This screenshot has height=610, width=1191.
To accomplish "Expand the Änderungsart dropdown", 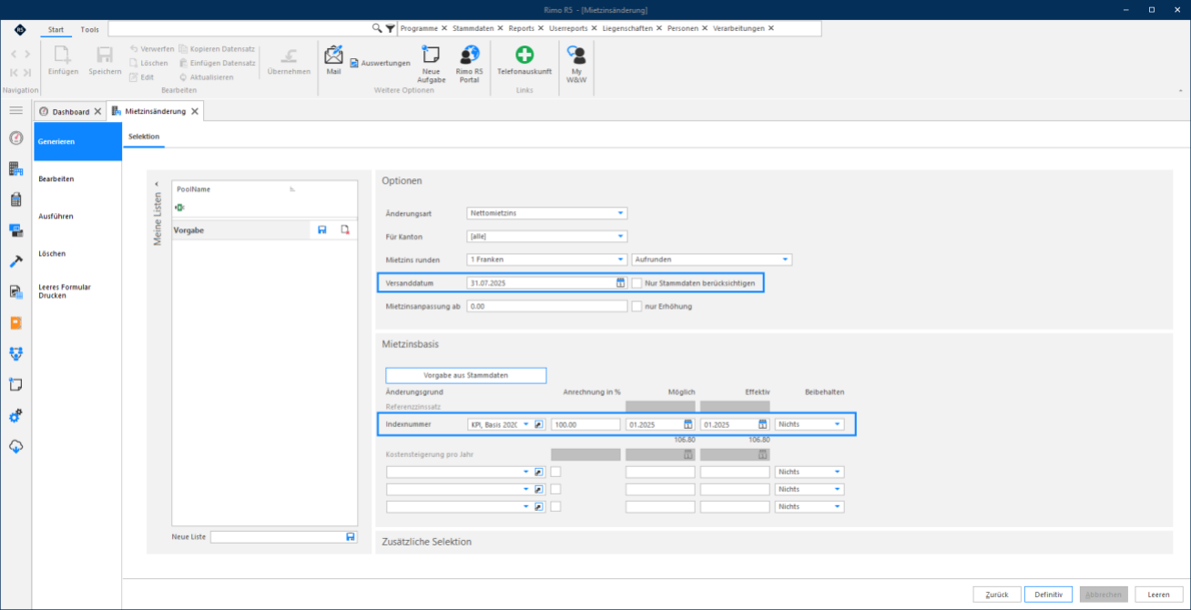I will coord(620,213).
